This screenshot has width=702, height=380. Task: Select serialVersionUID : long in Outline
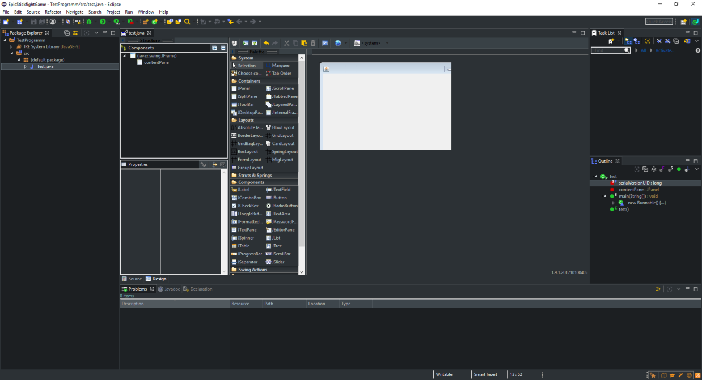(x=640, y=183)
